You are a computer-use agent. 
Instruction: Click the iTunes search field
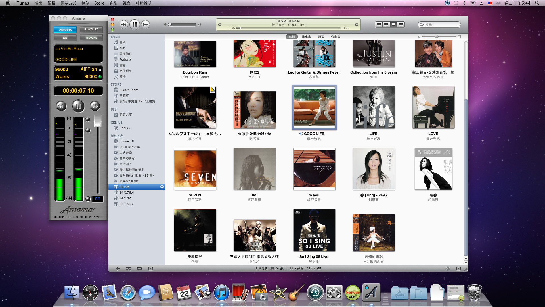point(439,24)
